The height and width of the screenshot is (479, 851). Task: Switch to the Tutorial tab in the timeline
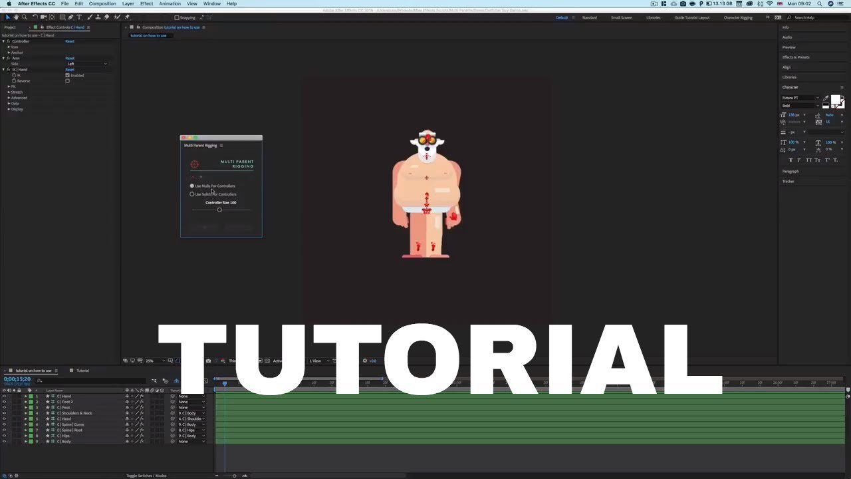82,371
